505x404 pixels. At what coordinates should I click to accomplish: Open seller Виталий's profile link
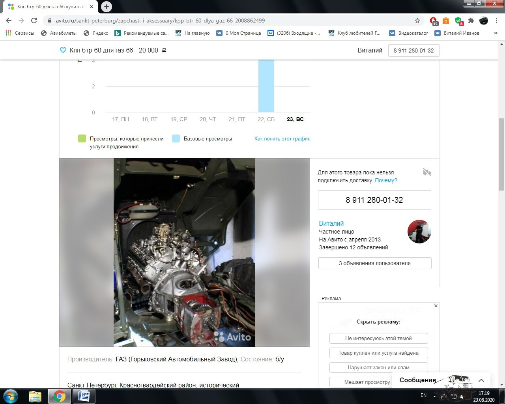(x=331, y=223)
